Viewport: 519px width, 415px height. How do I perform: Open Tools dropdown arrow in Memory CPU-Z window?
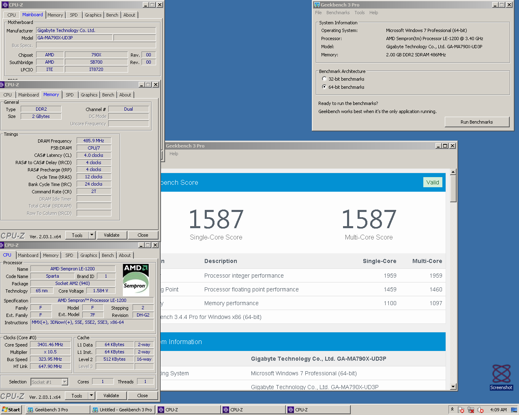[92, 235]
